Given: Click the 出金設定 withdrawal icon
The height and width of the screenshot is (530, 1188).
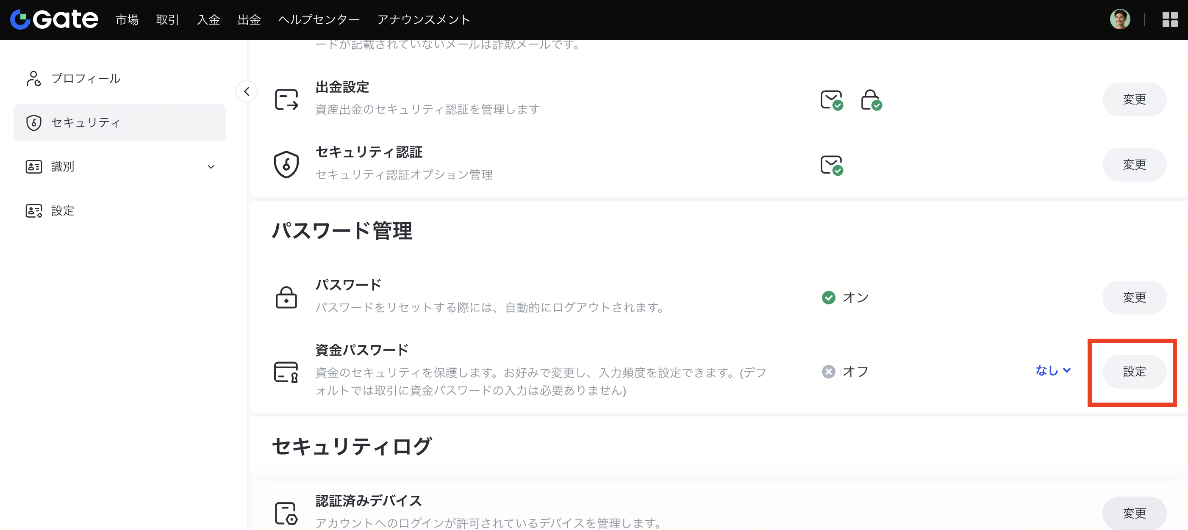Looking at the screenshot, I should [286, 99].
